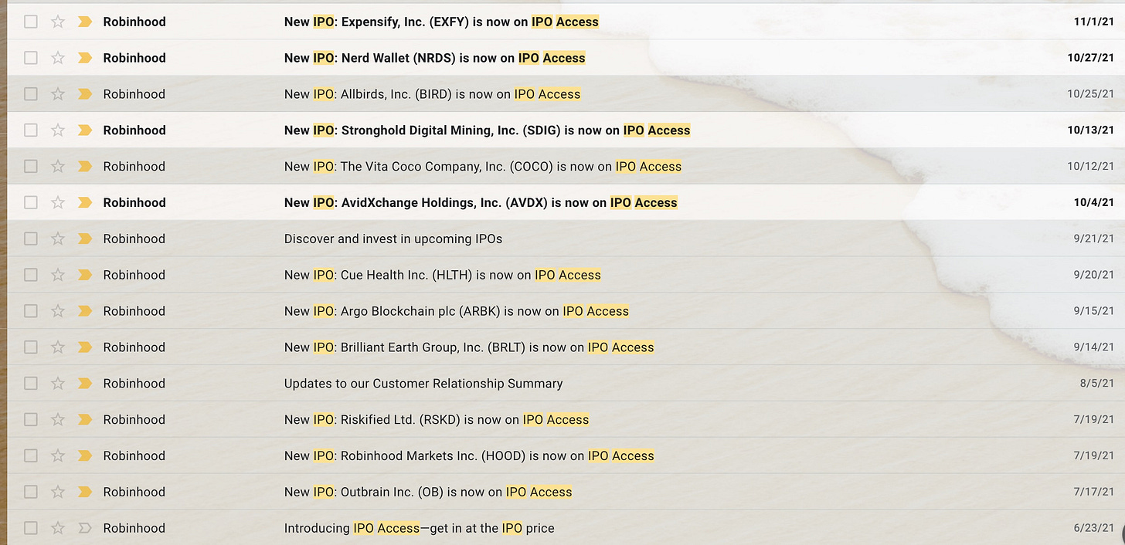This screenshot has height=545, width=1125.
Task: Toggle importance marker on Stronghold Digital Mining email
Action: [85, 130]
